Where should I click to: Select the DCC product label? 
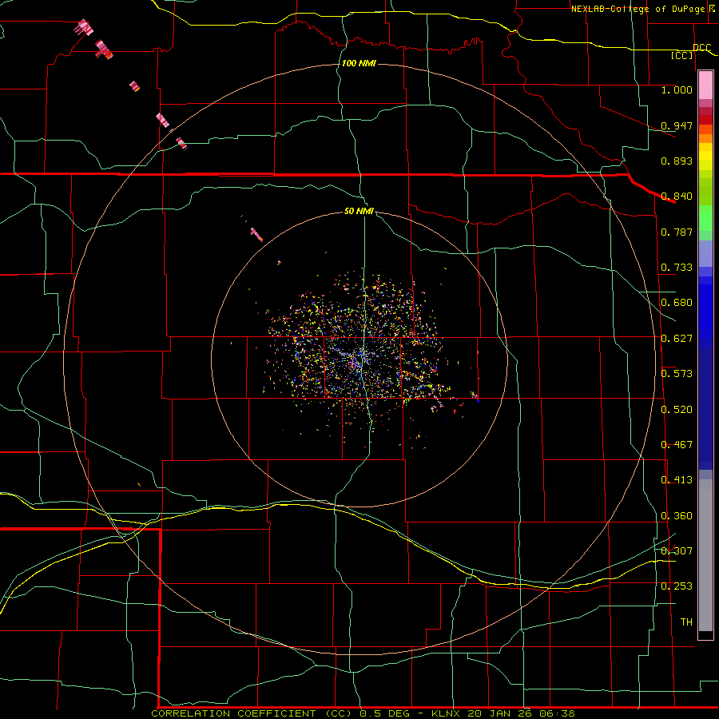701,47
